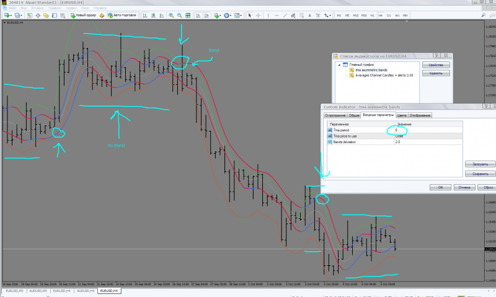Draw a horizontal line tool
This screenshot has width=496, height=297.
click(x=277, y=15)
